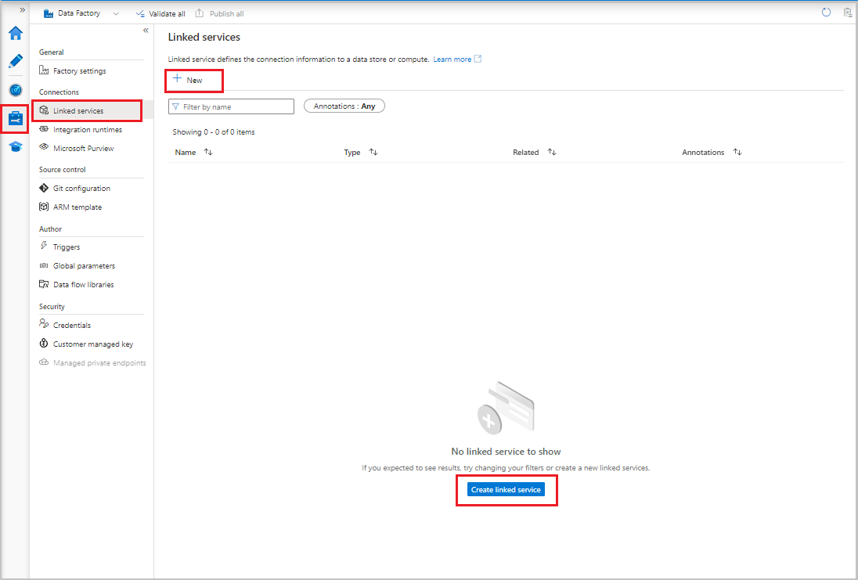Screen dimensions: 858x580
Task: Open the Learn more link
Action: pyautogui.click(x=452, y=58)
